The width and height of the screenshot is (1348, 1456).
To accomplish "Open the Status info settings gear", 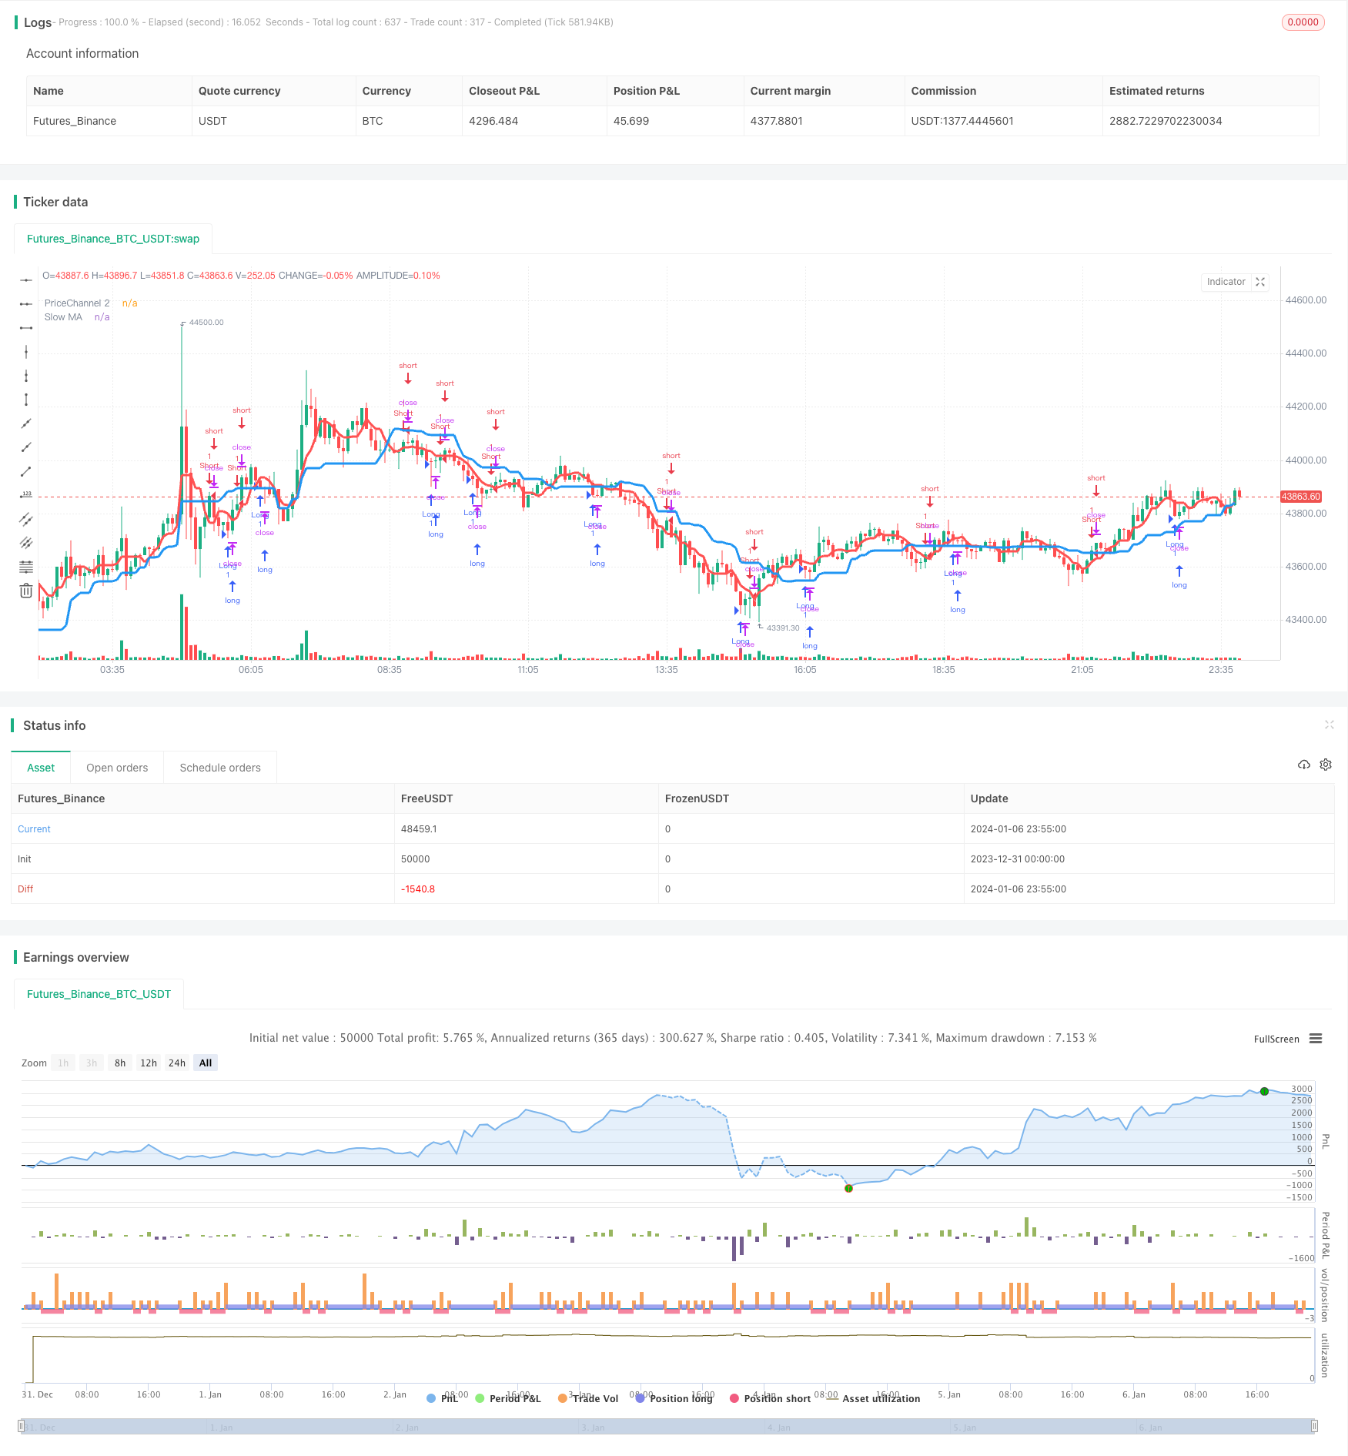I will pyautogui.click(x=1326, y=765).
